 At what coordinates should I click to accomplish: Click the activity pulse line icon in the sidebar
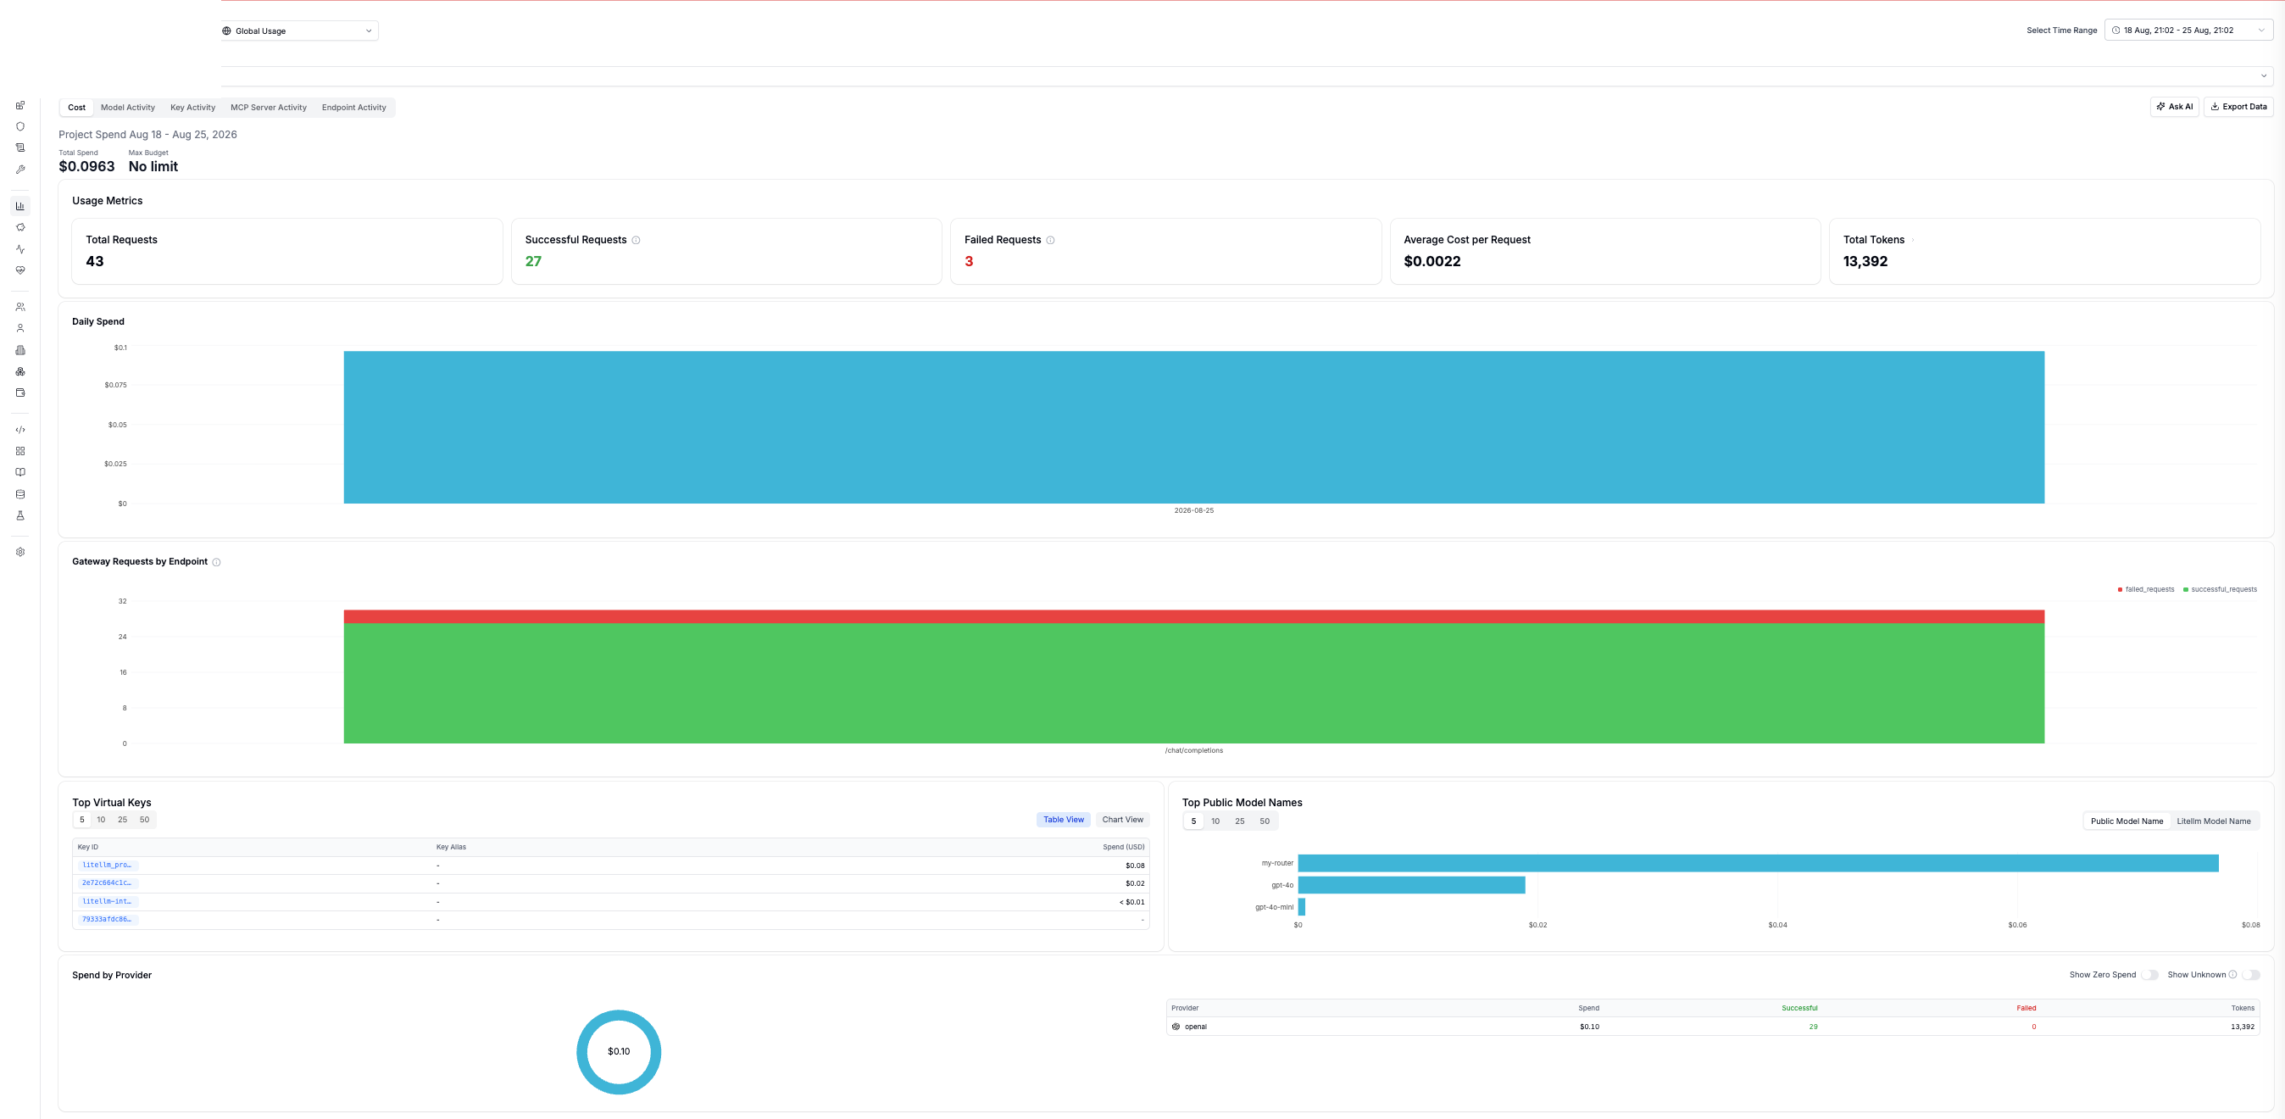pos(20,249)
